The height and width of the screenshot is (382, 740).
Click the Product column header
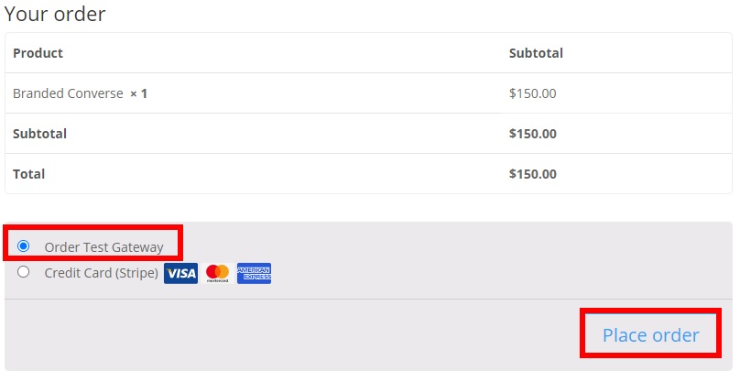[38, 53]
